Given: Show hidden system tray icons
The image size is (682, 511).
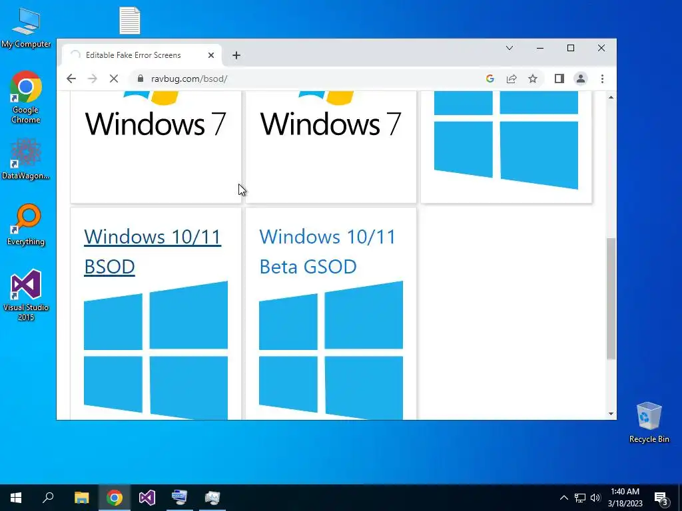Looking at the screenshot, I should click(563, 498).
